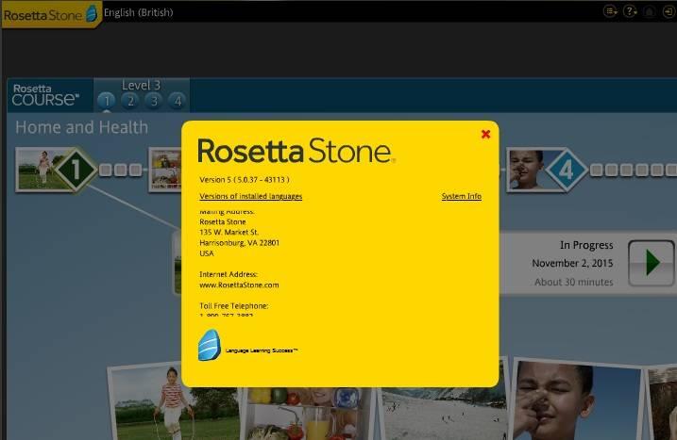Screen dimensions: 677x440
Task: Click www.RosettaStone.com internet address
Action: click(239, 285)
